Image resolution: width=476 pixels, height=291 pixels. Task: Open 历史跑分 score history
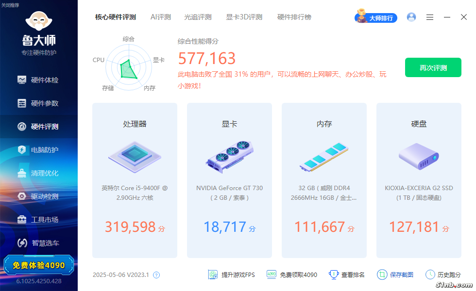pos(443,275)
